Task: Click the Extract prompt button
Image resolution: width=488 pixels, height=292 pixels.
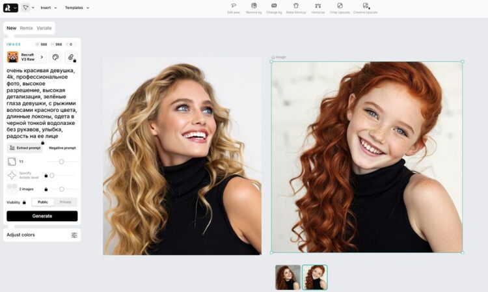Action: [25, 148]
